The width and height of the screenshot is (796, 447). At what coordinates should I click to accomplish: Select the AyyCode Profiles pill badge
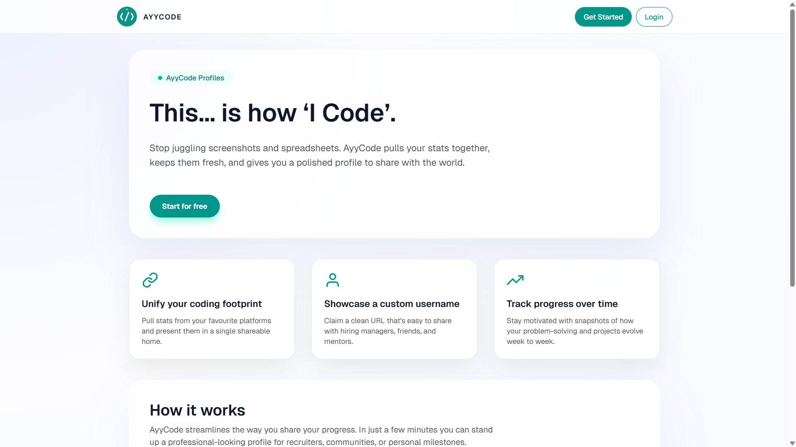[191, 77]
